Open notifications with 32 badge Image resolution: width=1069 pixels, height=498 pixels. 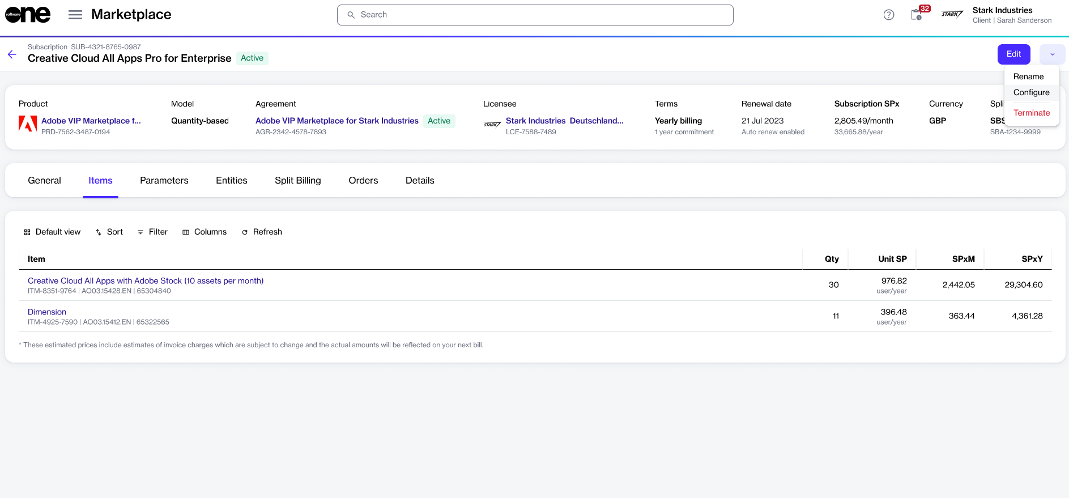click(917, 15)
